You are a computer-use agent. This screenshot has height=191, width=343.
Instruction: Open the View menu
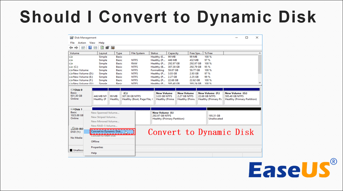click(92, 43)
